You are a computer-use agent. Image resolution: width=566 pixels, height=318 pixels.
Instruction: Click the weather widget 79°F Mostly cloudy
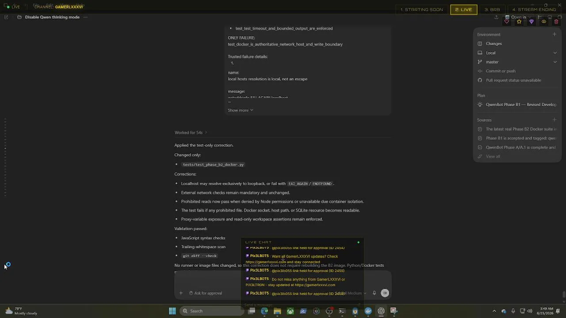(21, 311)
